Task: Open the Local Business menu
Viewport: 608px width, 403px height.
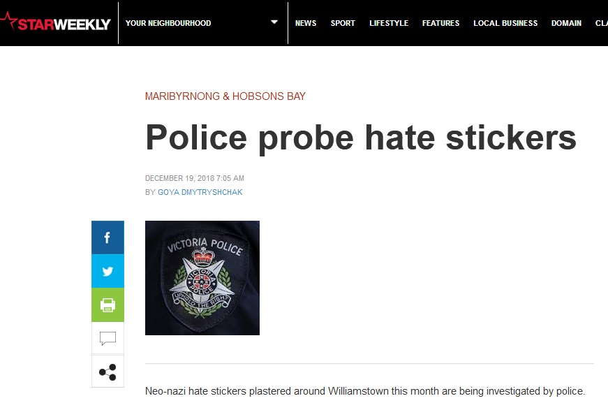Action: coord(505,23)
